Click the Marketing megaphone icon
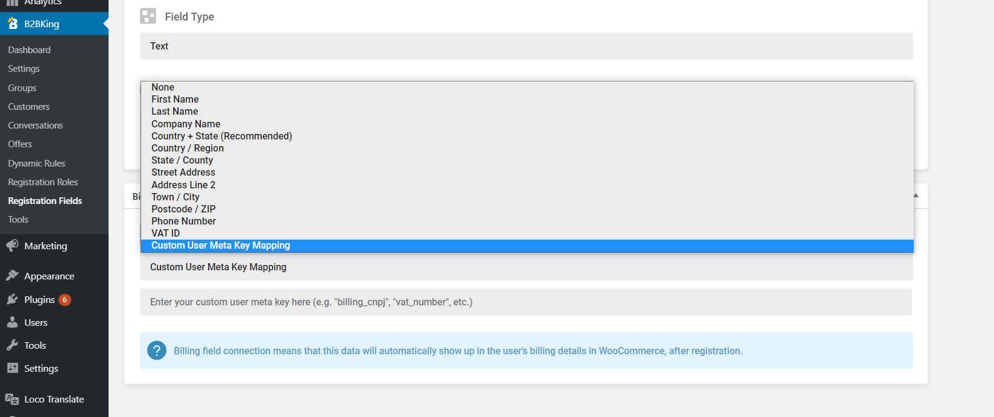The image size is (994, 417). point(12,246)
